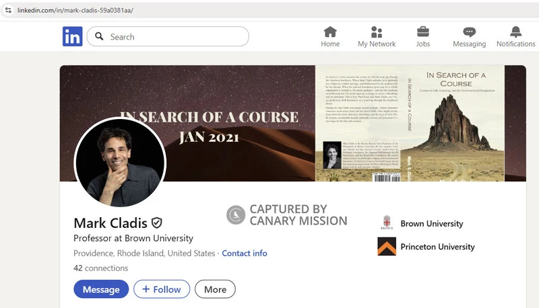Go to the Home tab
Image resolution: width=539 pixels, height=308 pixels.
point(330,37)
